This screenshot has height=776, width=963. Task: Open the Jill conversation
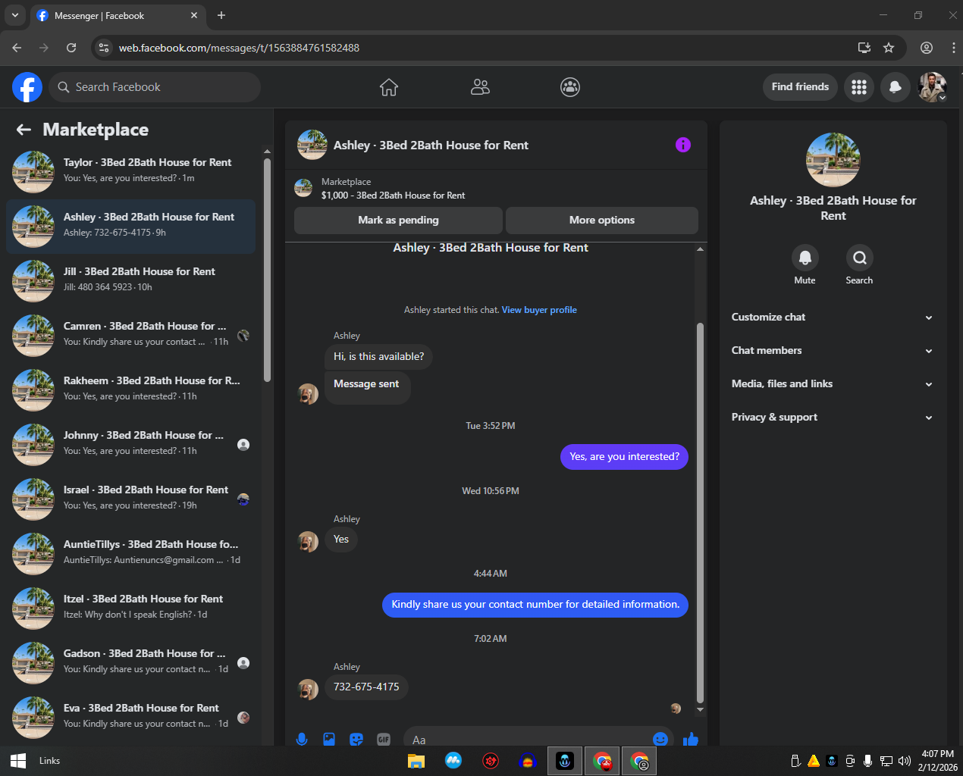click(130, 281)
